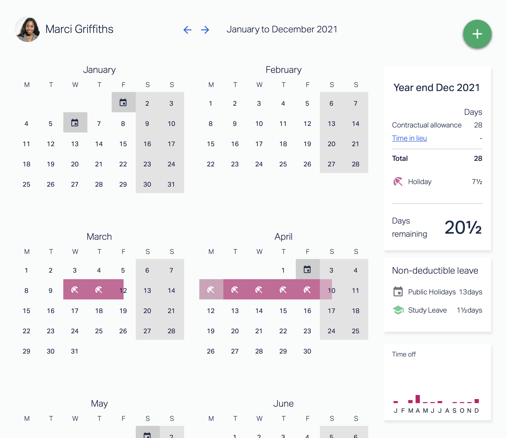Click the Holiday umbrella icon in summary
Viewport: 507px width, 438px height.
pyautogui.click(x=398, y=182)
